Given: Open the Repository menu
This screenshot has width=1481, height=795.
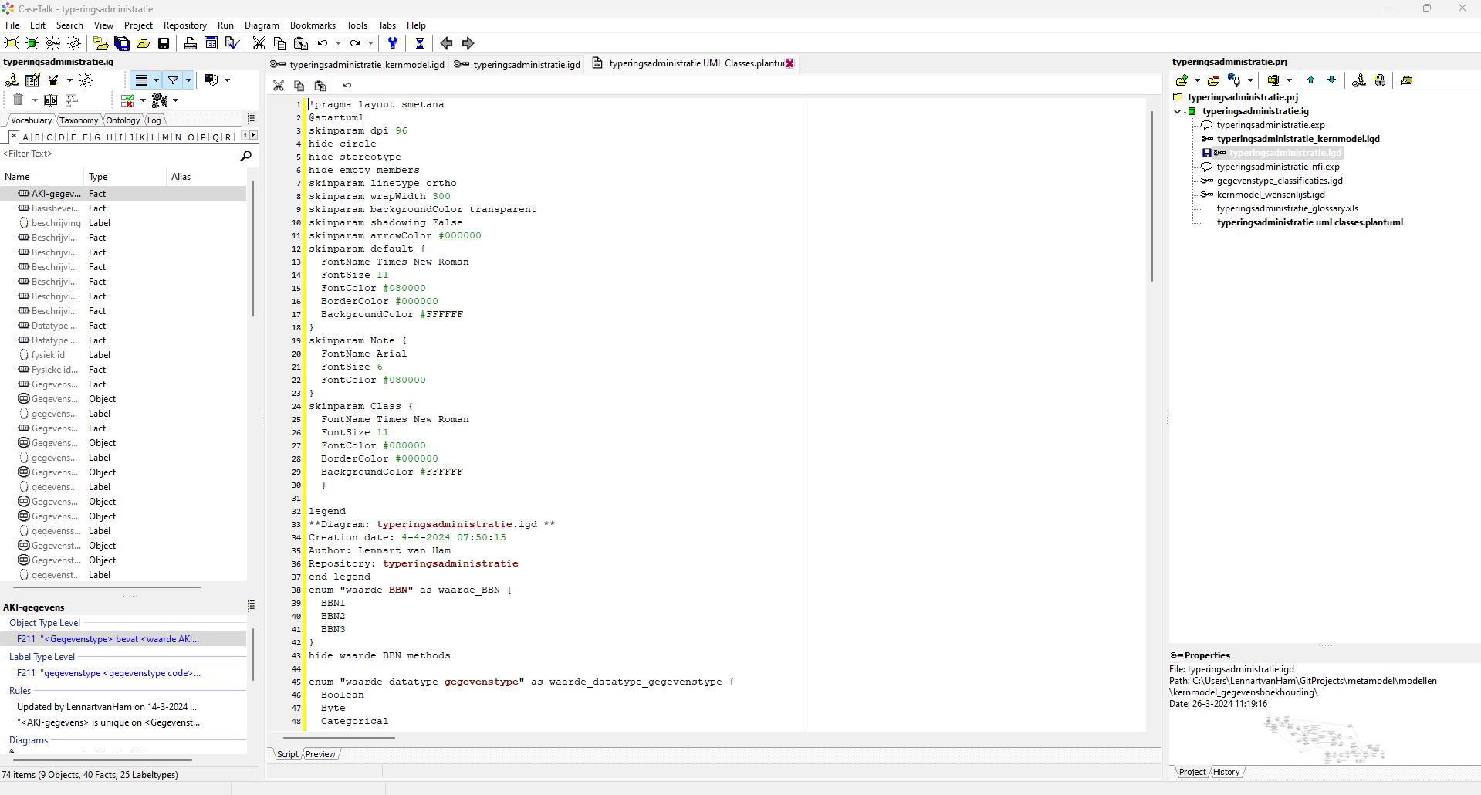Looking at the screenshot, I should [184, 25].
